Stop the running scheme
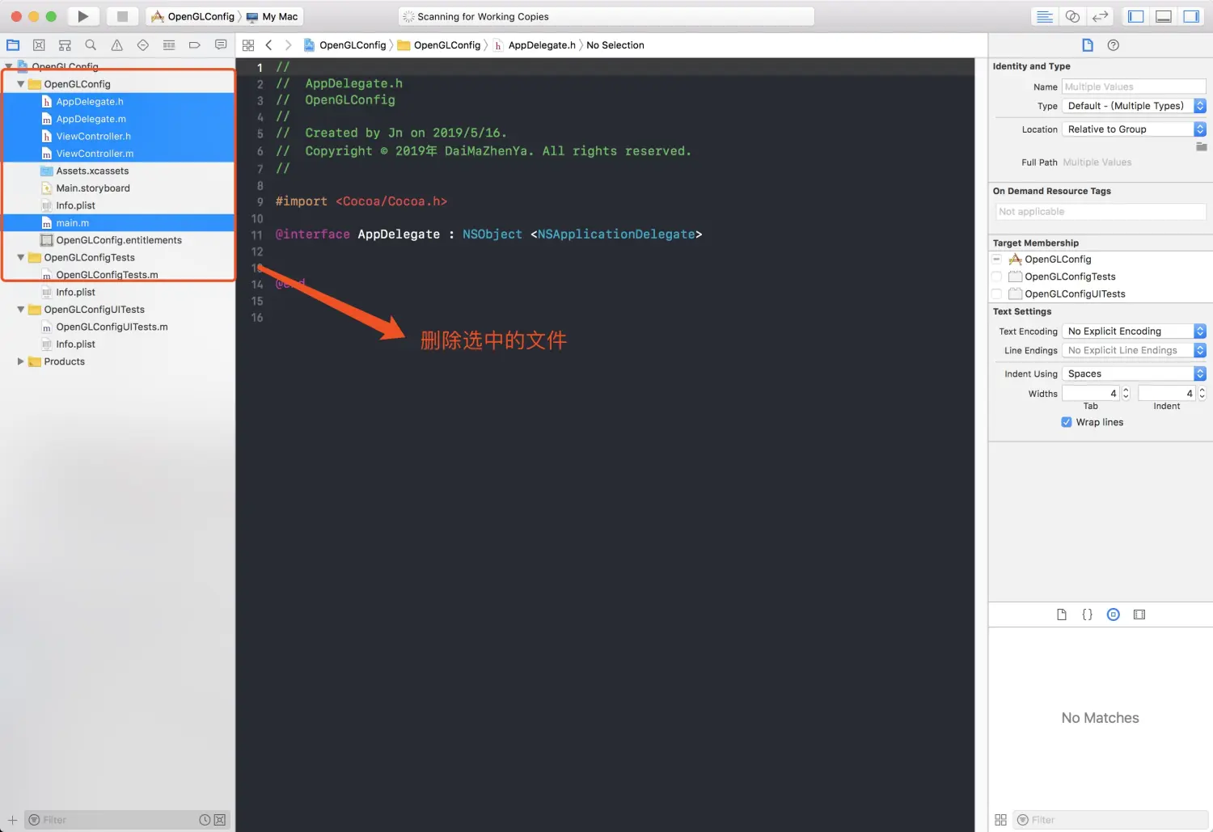 [x=122, y=16]
